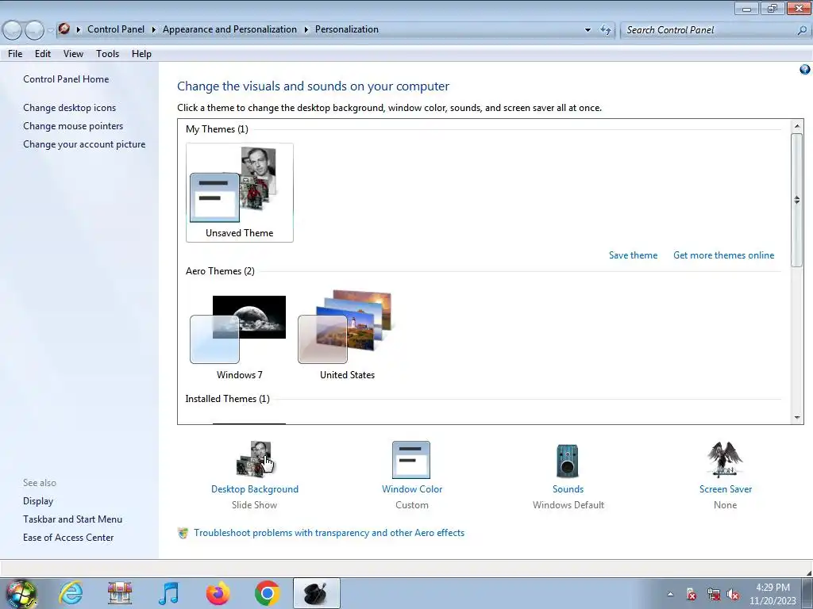813x609 pixels.
Task: Click the Screen Saver text link
Action: 725,488
